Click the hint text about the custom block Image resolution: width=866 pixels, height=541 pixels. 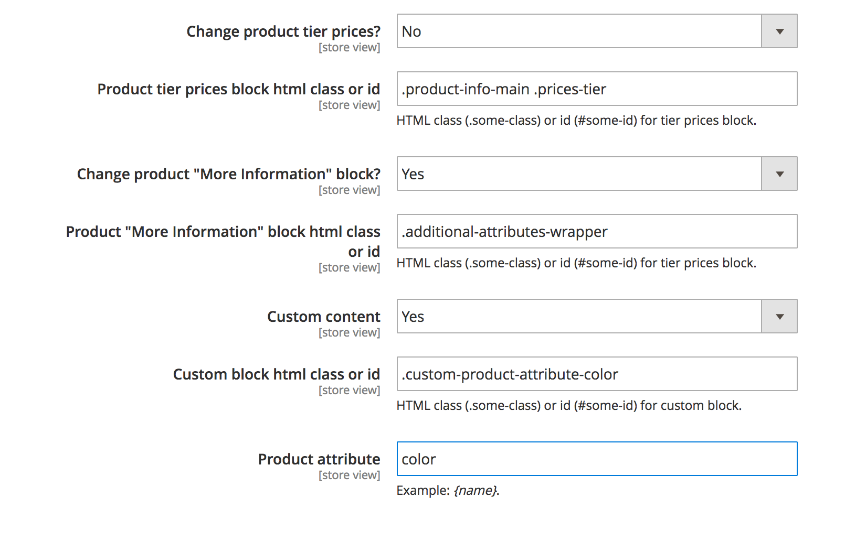569,406
